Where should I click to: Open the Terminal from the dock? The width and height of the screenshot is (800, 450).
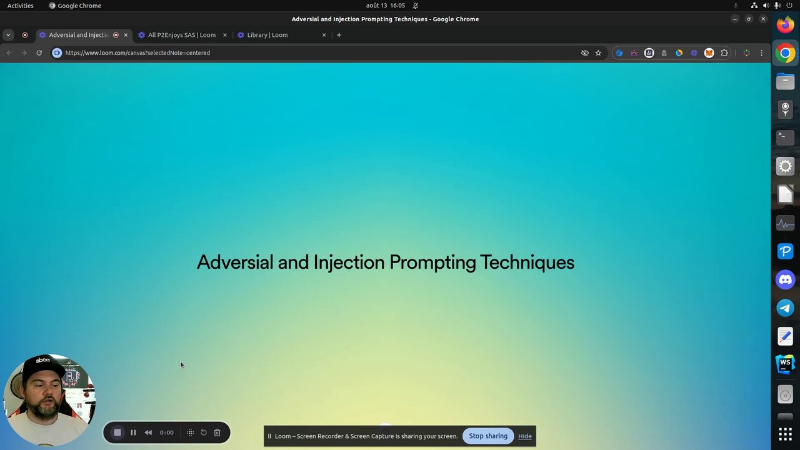786,137
